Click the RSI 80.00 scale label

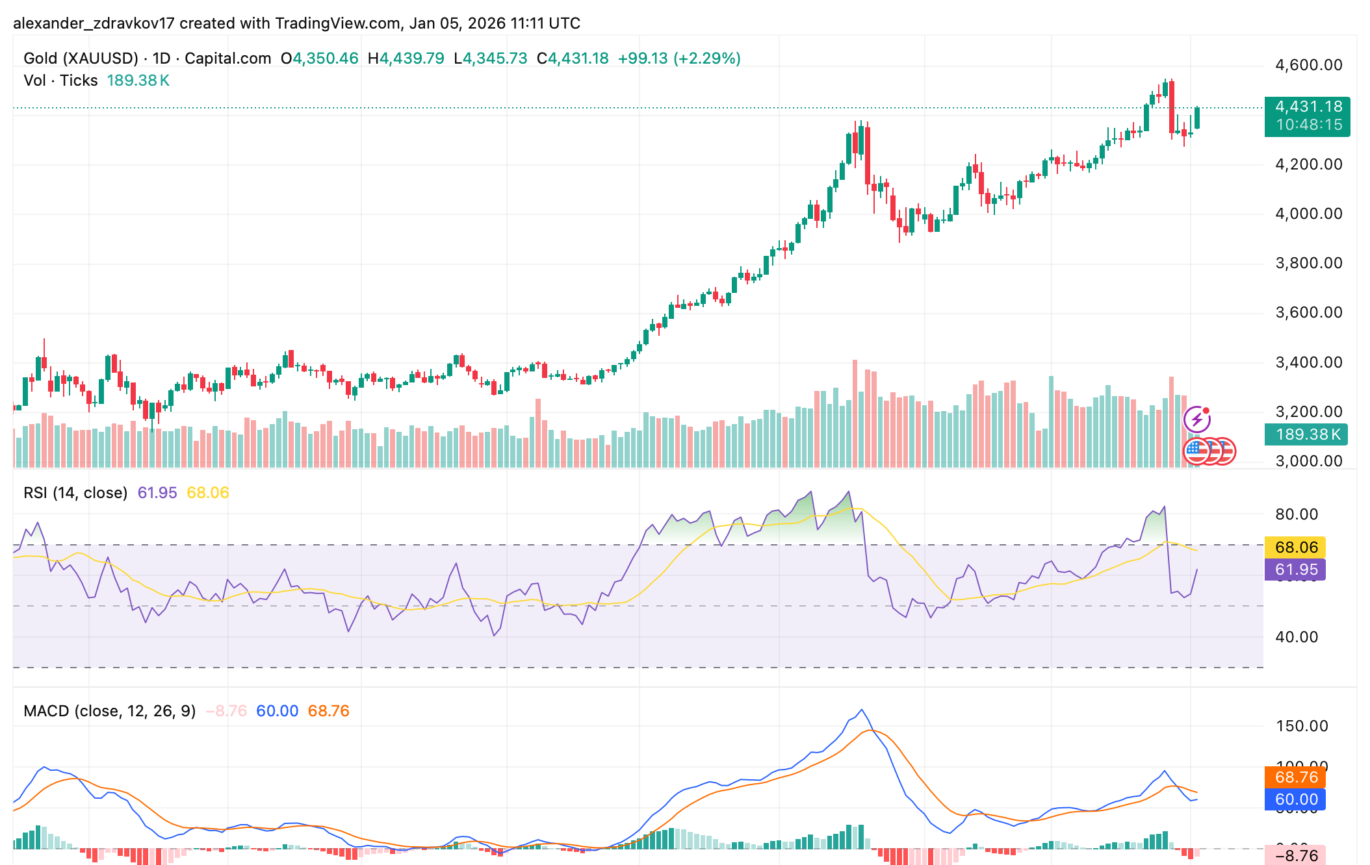point(1296,514)
